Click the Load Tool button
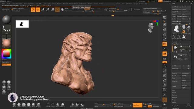Screen dimensions: 194x109 [x=176, y=7]
